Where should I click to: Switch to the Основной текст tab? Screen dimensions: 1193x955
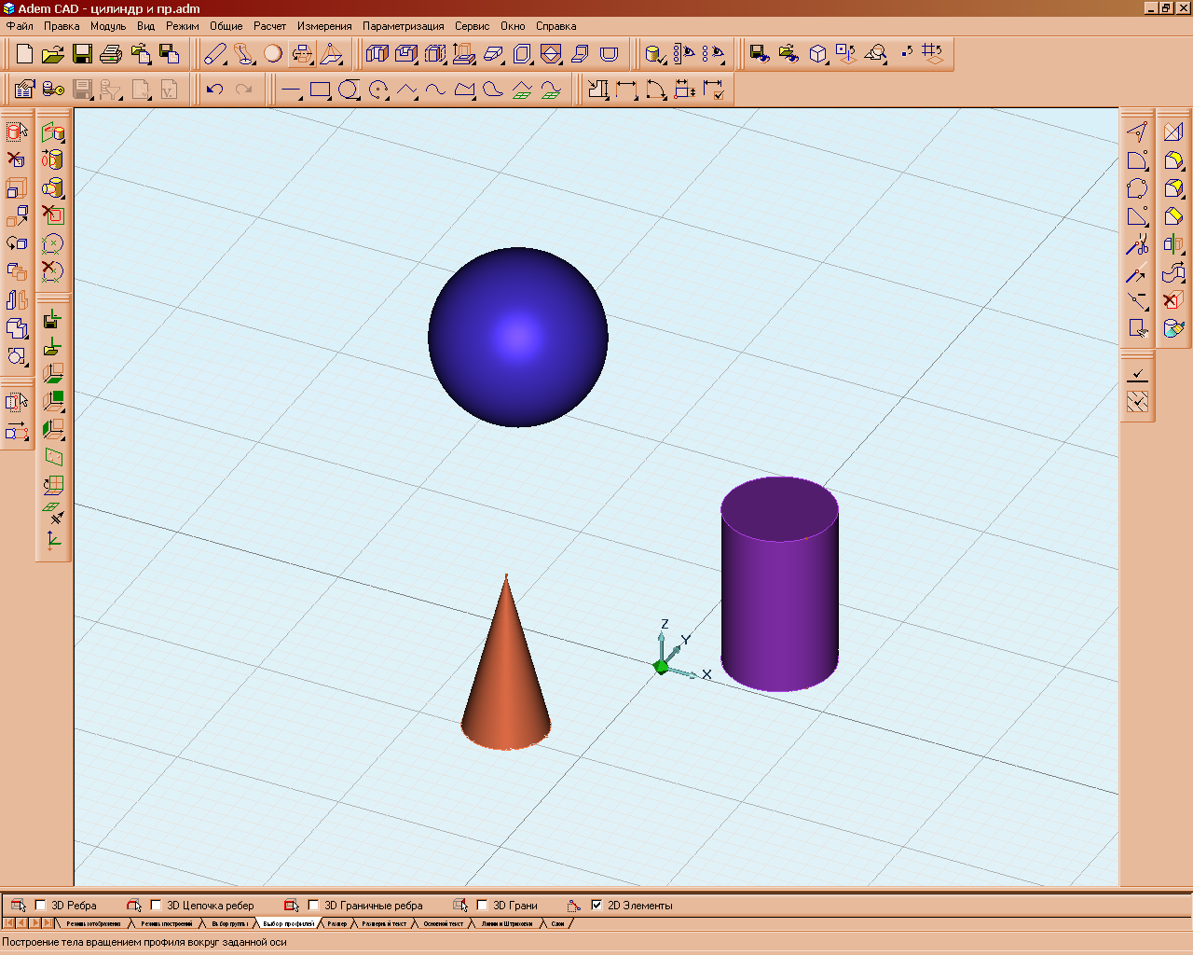coord(444,923)
